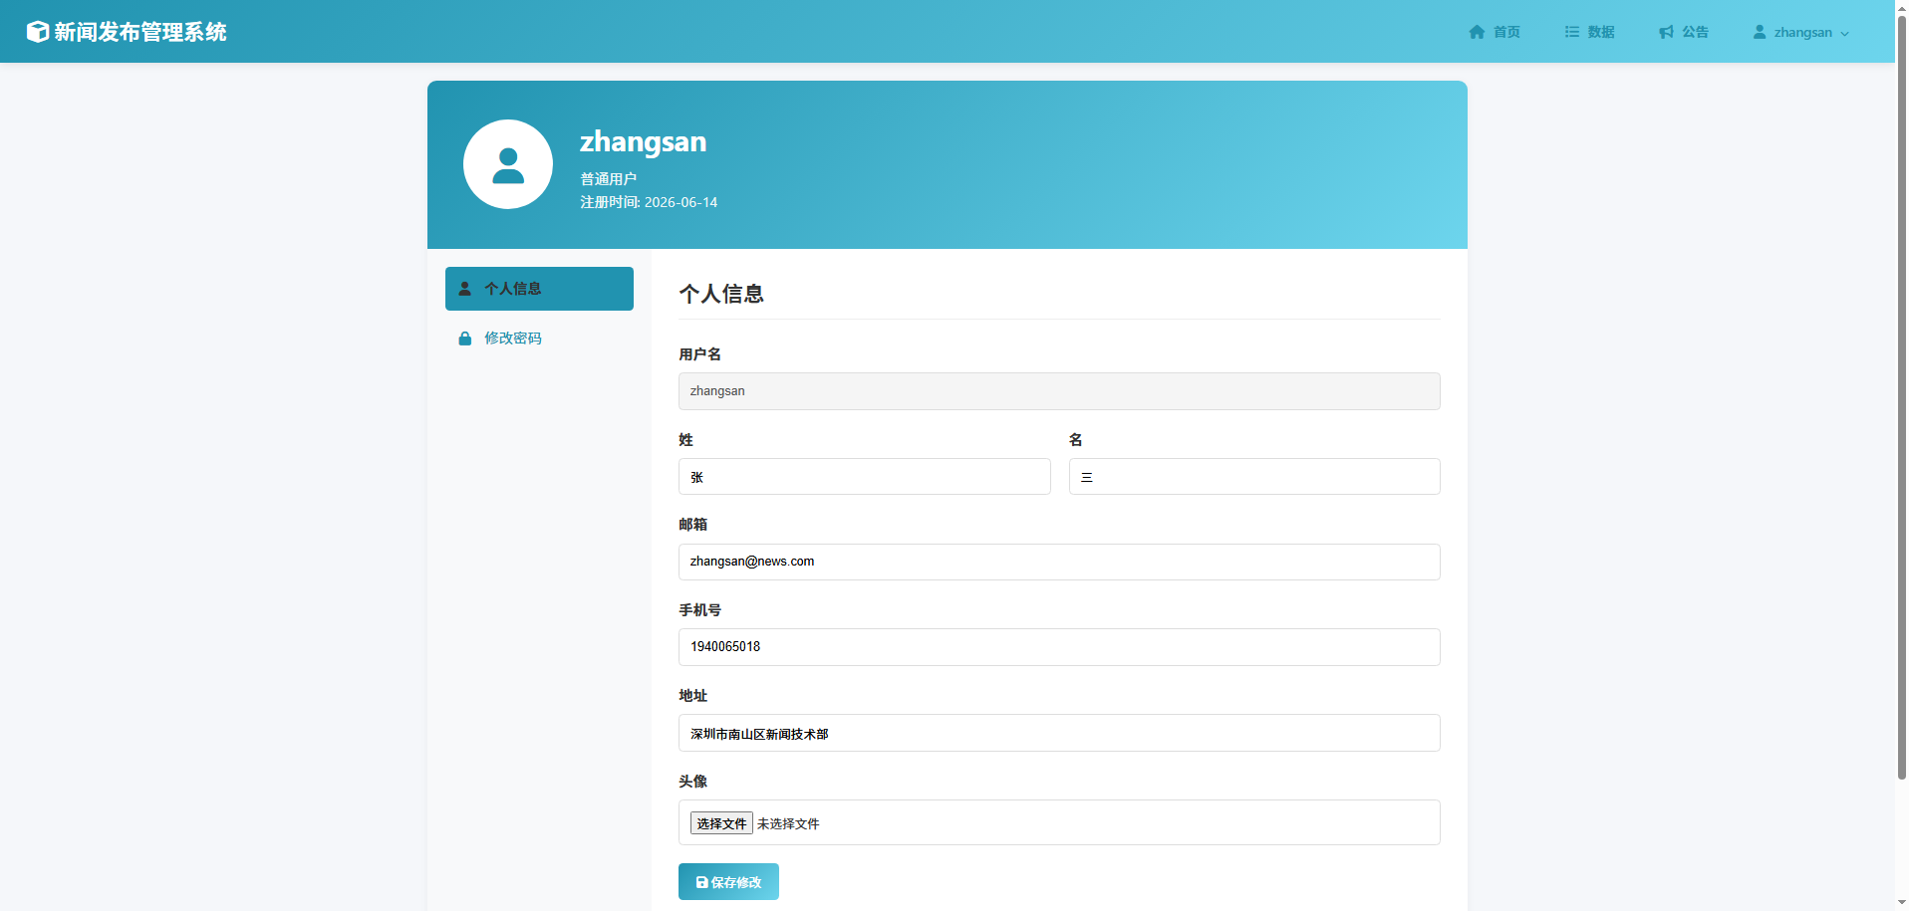The width and height of the screenshot is (1909, 911).
Task: Click the 地址 field label
Action: (x=692, y=696)
